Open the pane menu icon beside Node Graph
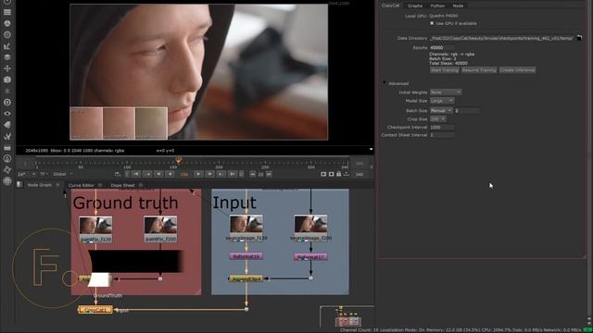The width and height of the screenshot is (593, 333). (19, 185)
